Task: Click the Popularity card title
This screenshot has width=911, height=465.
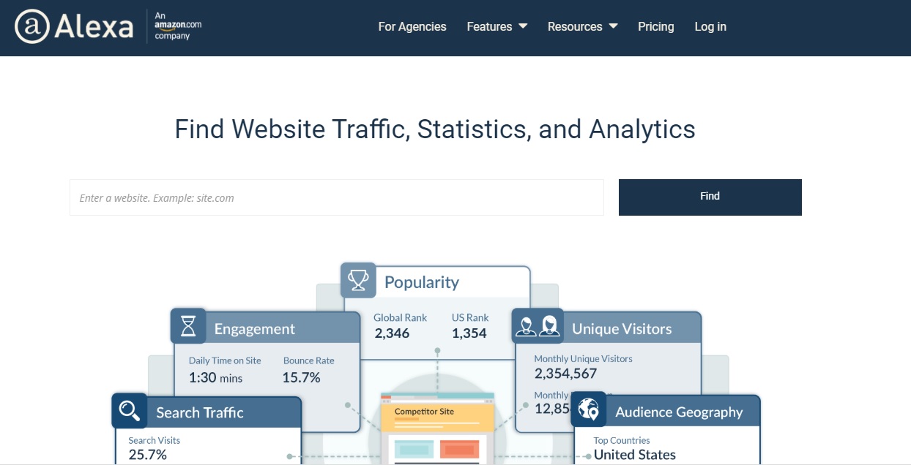Action: tap(422, 282)
